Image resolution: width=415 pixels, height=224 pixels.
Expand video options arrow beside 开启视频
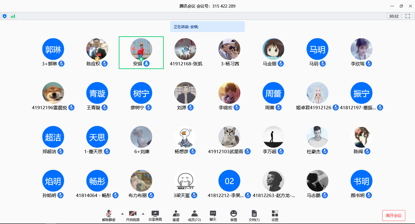pos(143,213)
